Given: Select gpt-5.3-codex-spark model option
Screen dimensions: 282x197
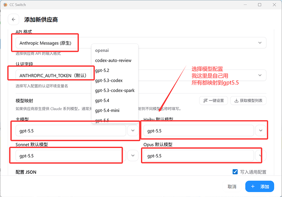Looking at the screenshot, I should (115, 90).
